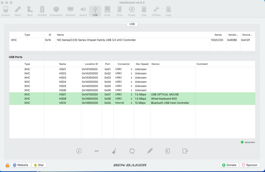Open the Website link button
Screen dimensions: 265x172
click(x=20, y=165)
